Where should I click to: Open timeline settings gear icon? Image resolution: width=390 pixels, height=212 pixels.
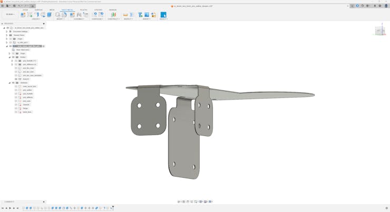click(x=386, y=208)
